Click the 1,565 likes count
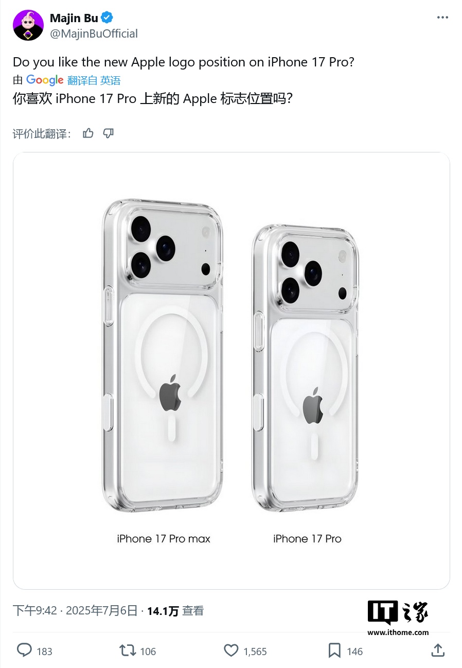The width and height of the screenshot is (462, 668). (255, 652)
